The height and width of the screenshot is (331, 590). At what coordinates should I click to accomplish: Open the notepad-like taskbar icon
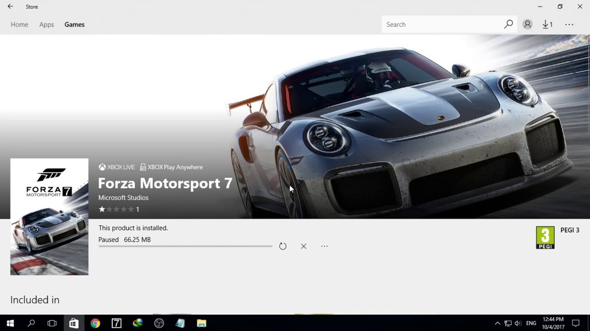[x=180, y=323]
